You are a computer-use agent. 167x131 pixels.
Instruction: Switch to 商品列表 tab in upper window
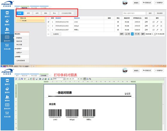point(25,8)
